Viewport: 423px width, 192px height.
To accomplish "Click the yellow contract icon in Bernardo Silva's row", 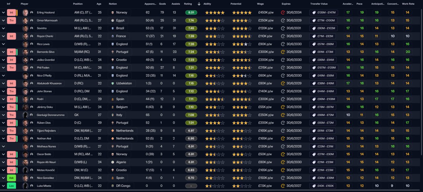I will 283,52.
